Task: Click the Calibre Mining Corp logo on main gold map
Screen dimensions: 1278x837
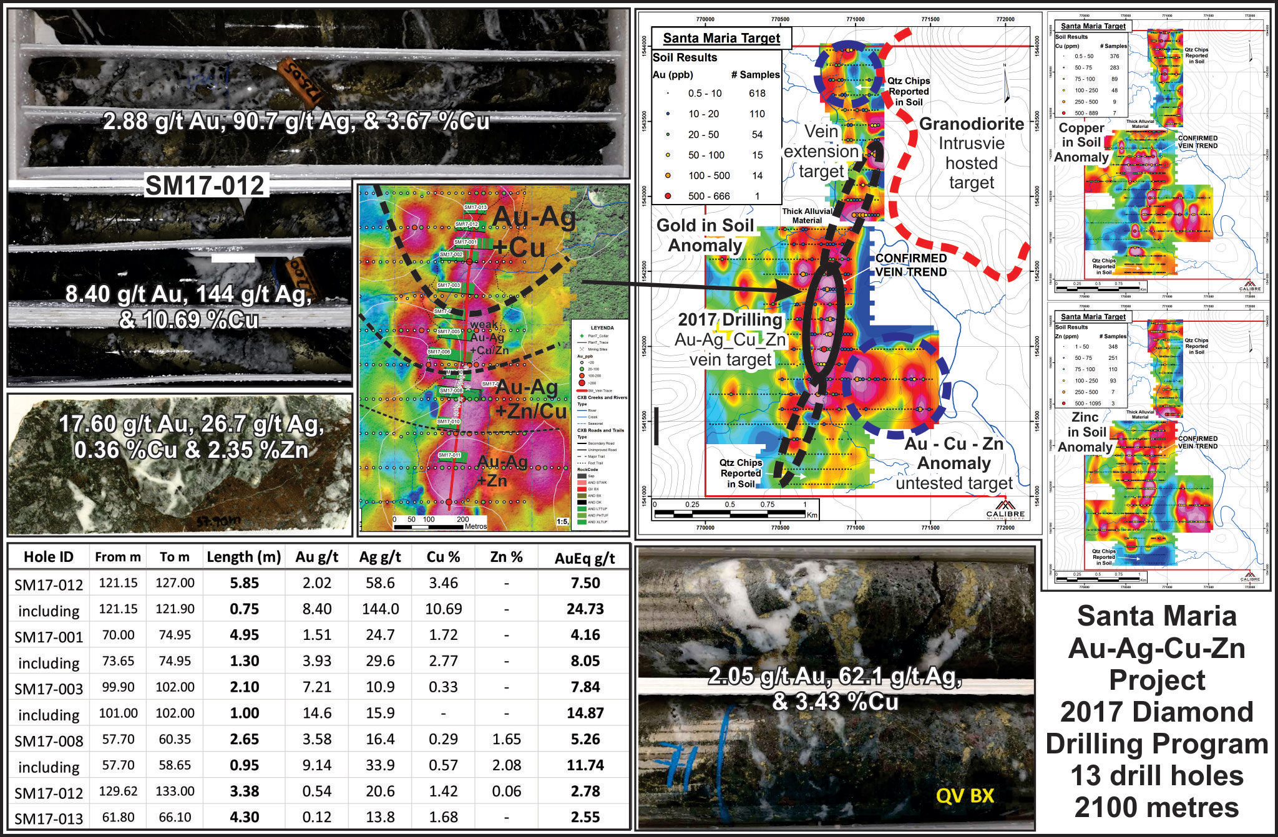Action: click(x=1005, y=509)
